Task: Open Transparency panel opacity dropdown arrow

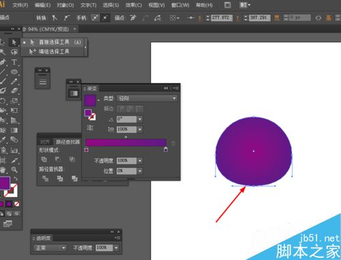Action: pos(116,248)
